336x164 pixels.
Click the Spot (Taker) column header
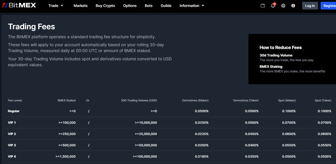(323, 100)
